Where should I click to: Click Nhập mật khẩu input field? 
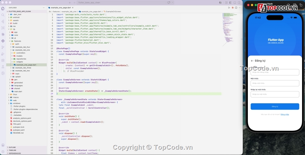[274, 83]
